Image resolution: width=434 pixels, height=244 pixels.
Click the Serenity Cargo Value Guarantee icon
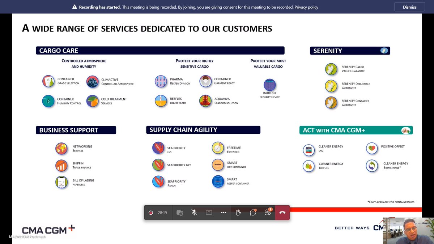pos(331,69)
